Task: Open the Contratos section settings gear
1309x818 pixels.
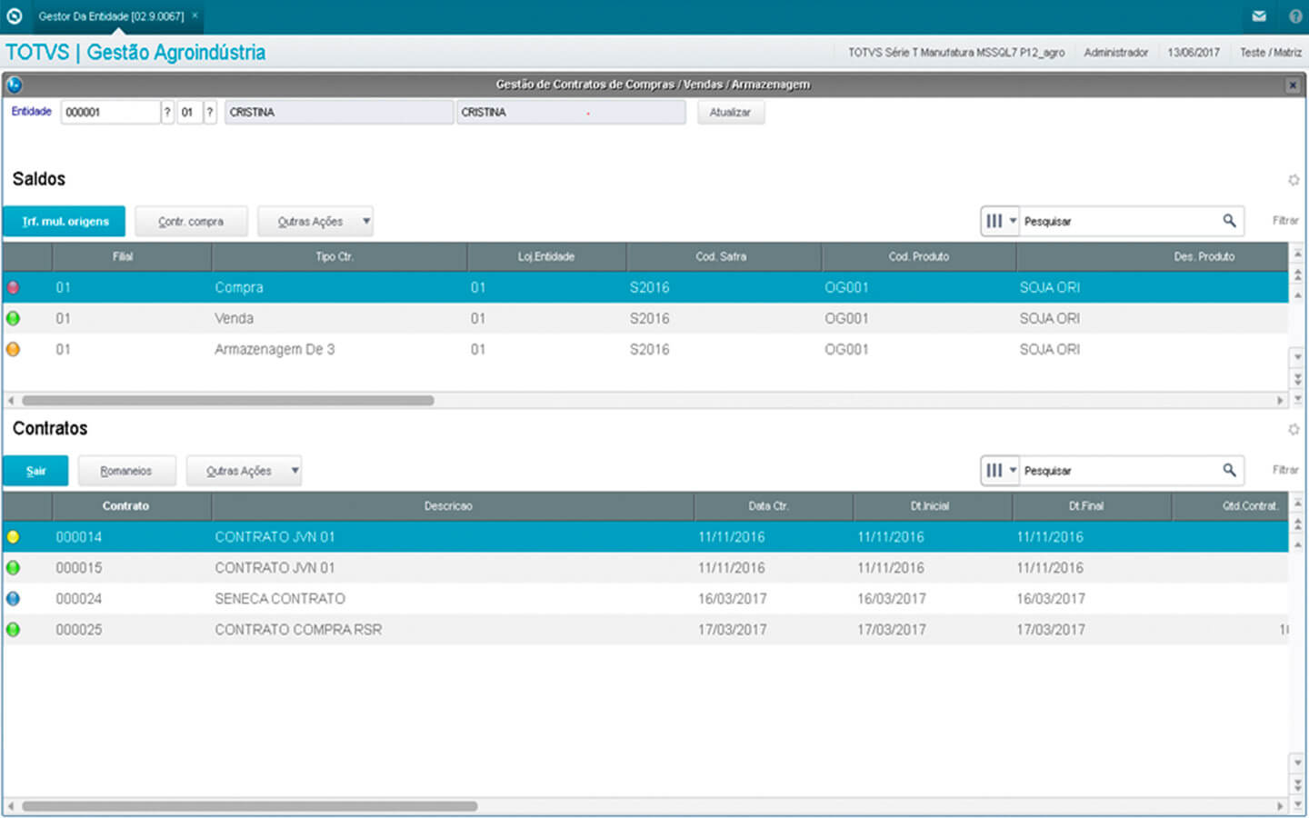Action: [x=1294, y=429]
